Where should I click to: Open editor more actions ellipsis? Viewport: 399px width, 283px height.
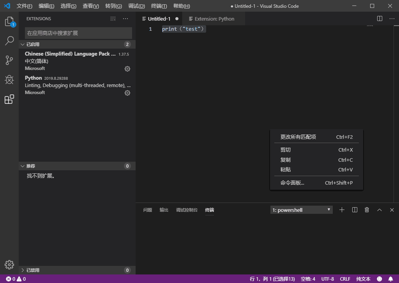pos(392,19)
